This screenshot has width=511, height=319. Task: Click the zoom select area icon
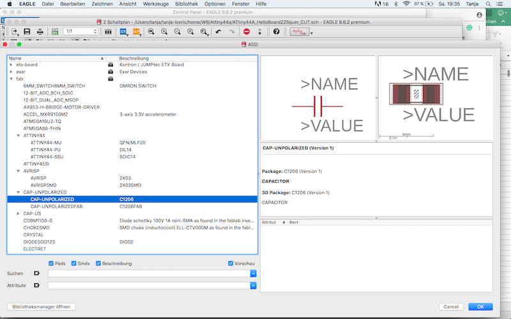pos(204,31)
